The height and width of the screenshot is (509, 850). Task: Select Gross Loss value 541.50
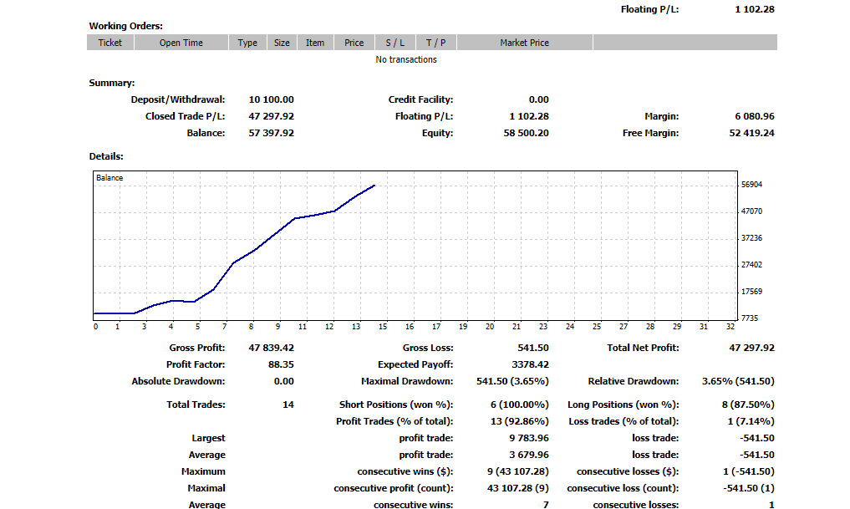click(533, 348)
